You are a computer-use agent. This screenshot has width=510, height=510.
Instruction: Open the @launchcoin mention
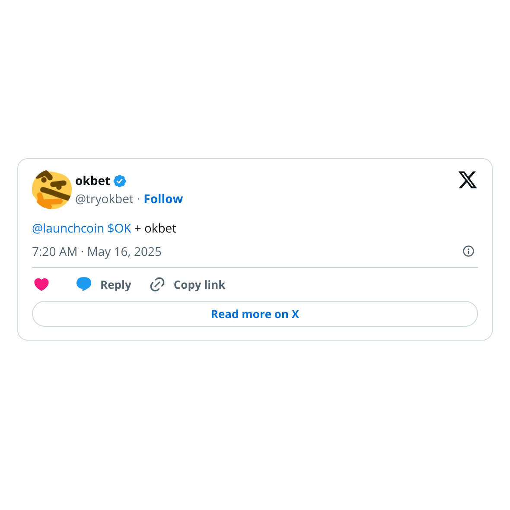(x=68, y=228)
